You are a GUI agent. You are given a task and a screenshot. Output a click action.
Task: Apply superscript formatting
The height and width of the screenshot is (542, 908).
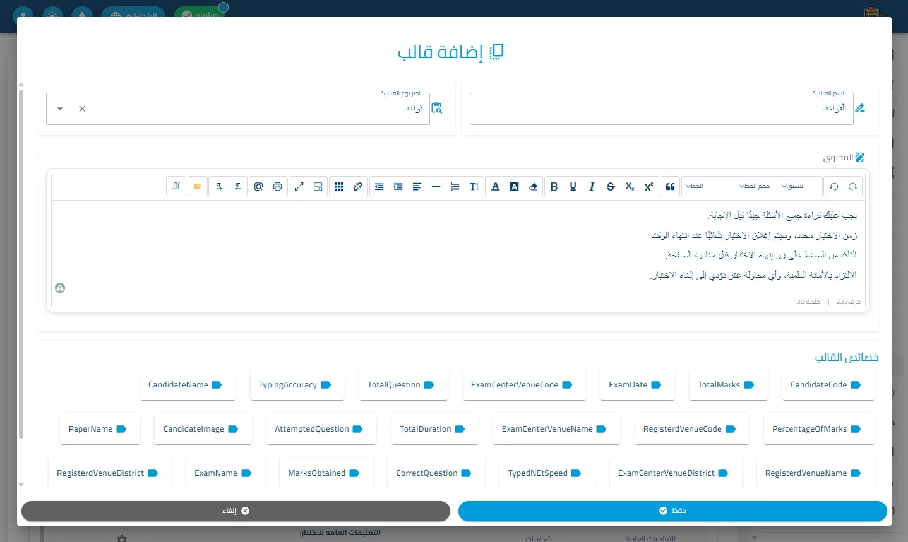tap(648, 187)
